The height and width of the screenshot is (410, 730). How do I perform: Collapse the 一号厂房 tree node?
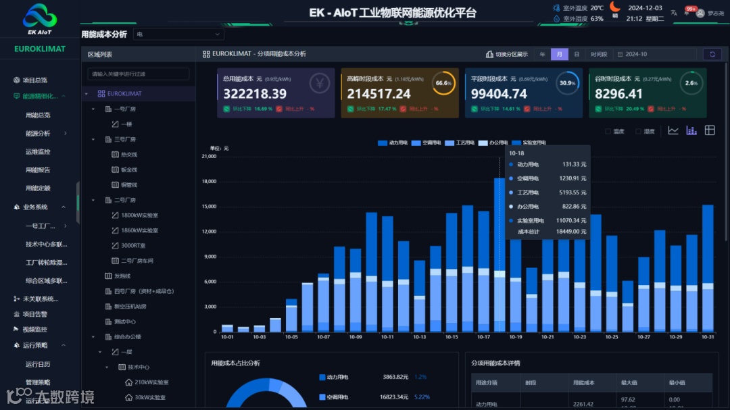pyautogui.click(x=93, y=109)
